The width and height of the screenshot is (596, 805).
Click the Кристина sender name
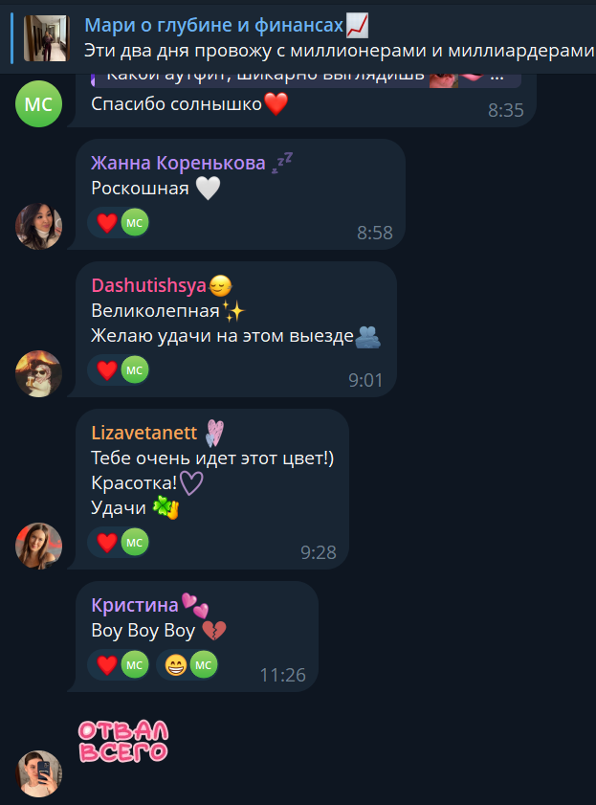tap(135, 605)
